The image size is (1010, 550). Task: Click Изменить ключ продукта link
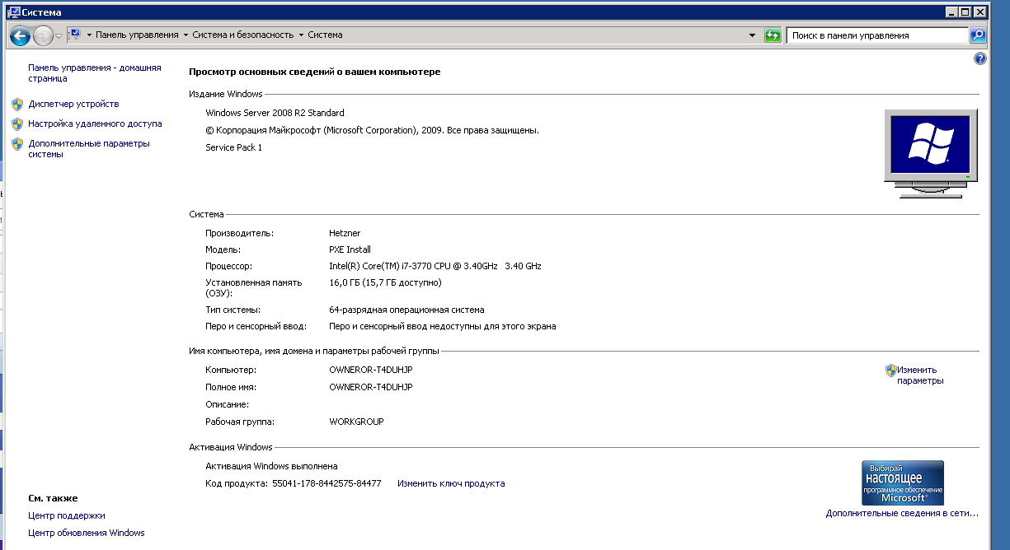451,483
